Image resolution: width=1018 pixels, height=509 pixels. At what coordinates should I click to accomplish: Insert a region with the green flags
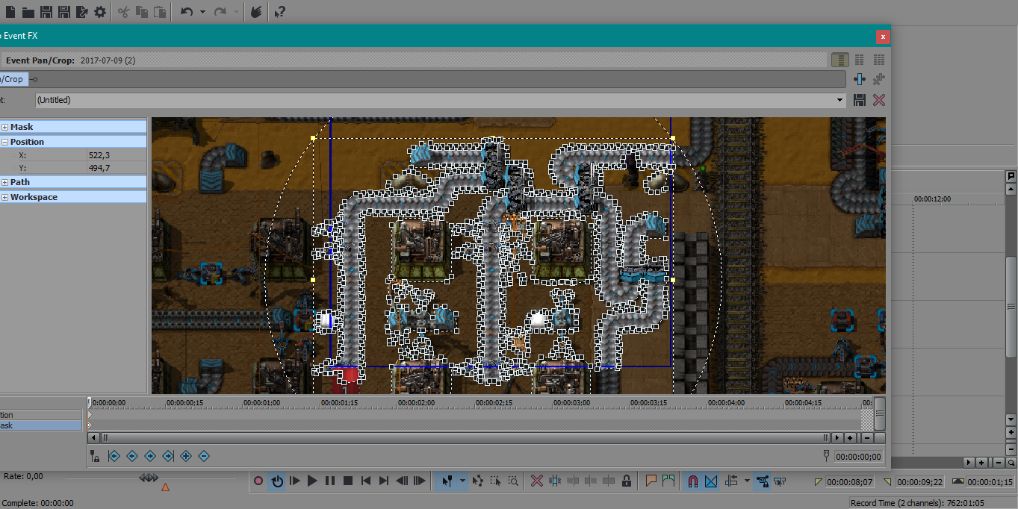point(668,481)
